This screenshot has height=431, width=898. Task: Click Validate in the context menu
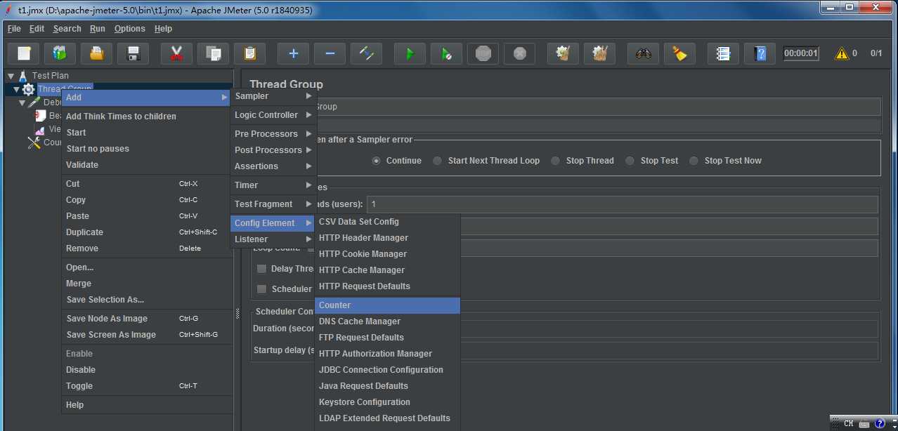coord(146,165)
